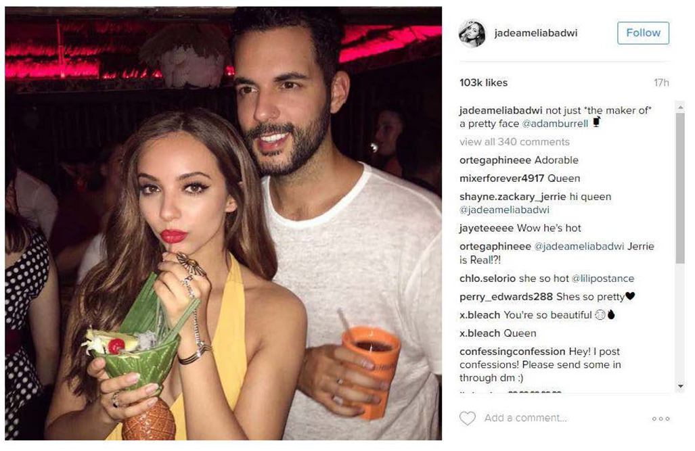Open the three-dot more options menu
This screenshot has width=695, height=451.
click(660, 419)
